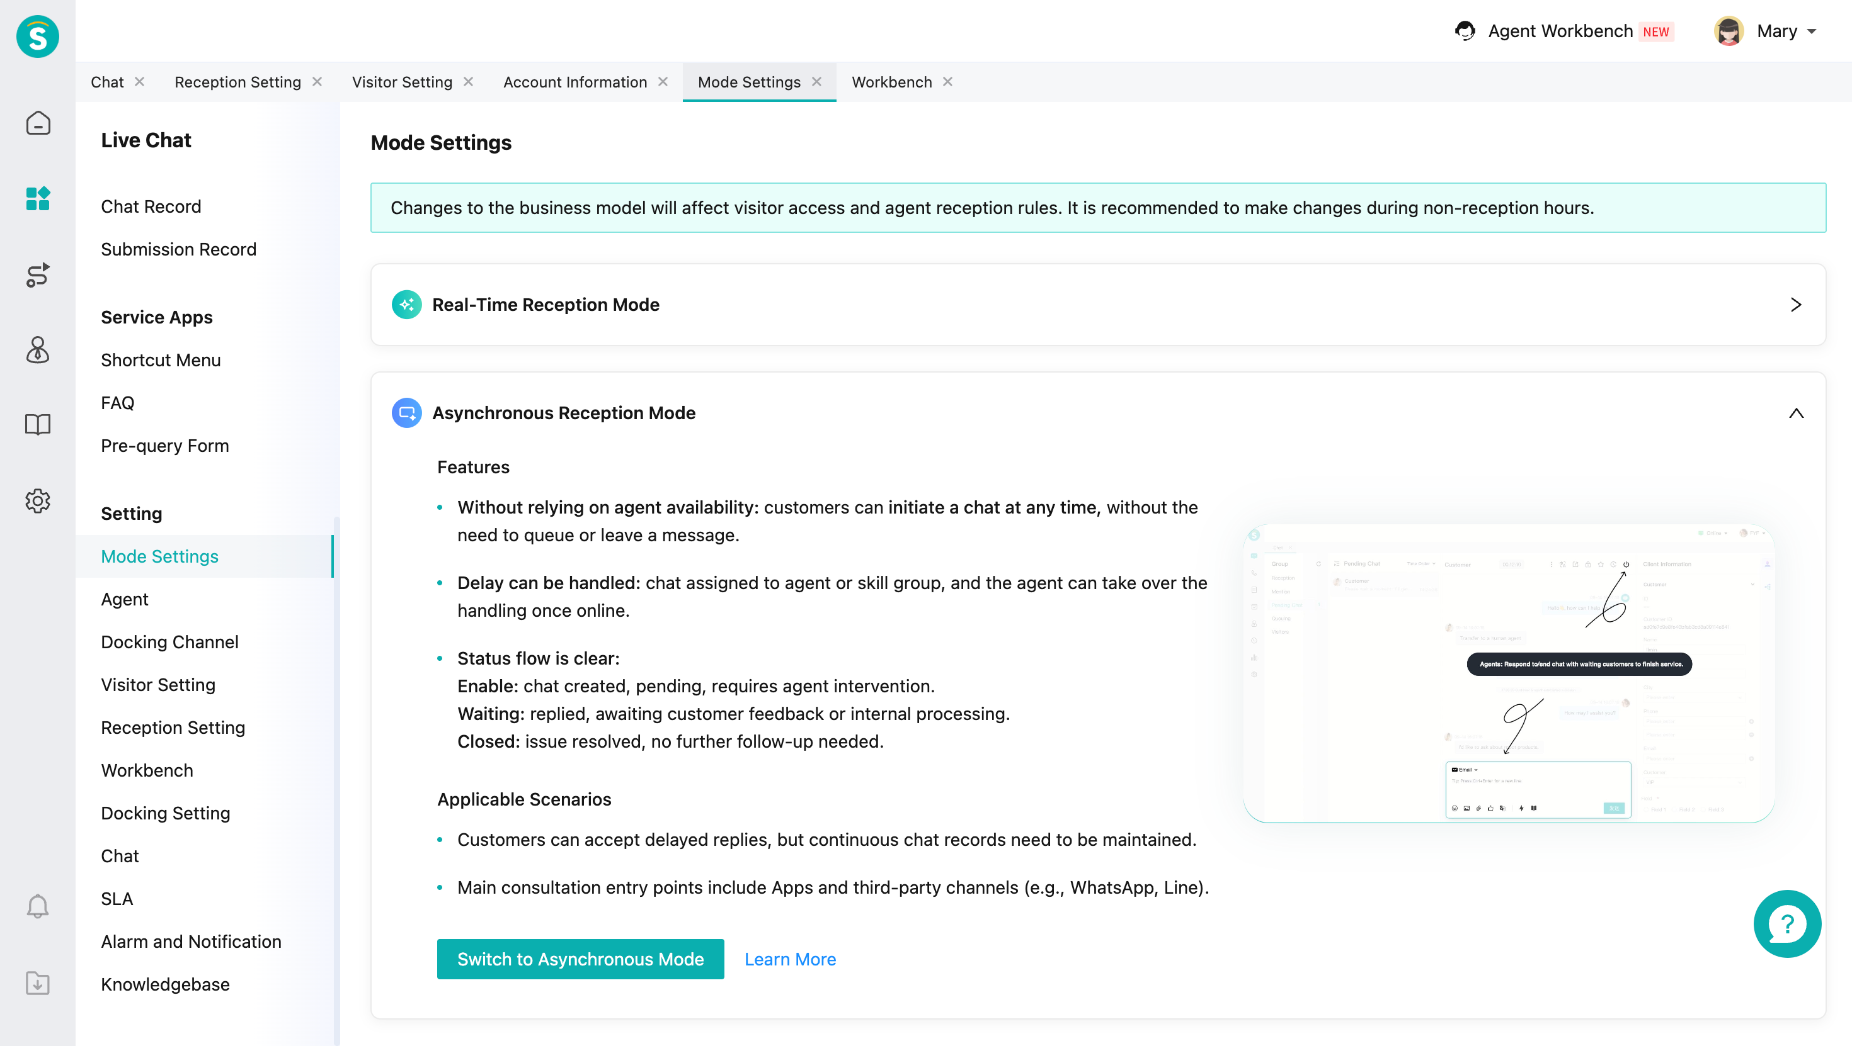Select Docking Channel in the settings menu
This screenshot has height=1046, width=1852.
coord(169,641)
